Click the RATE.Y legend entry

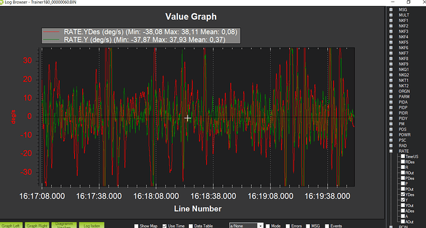coord(134,39)
